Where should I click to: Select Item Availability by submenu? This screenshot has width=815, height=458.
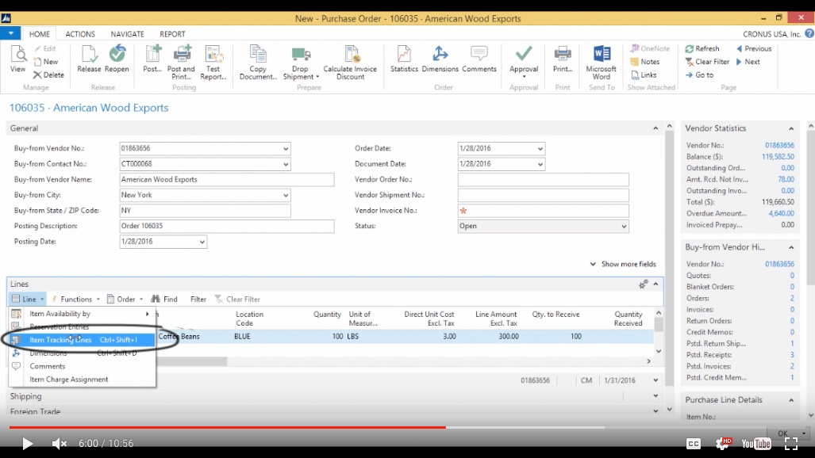[x=82, y=314]
